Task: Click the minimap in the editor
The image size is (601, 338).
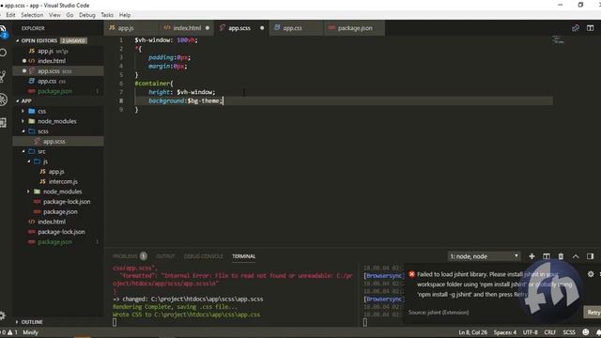Action: pyautogui.click(x=558, y=39)
